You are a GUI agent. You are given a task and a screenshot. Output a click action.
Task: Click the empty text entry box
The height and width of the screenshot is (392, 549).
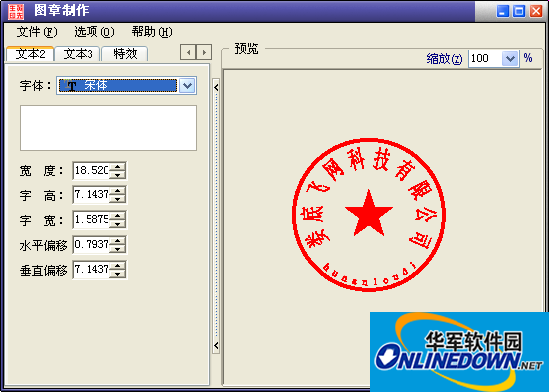pyautogui.click(x=108, y=128)
